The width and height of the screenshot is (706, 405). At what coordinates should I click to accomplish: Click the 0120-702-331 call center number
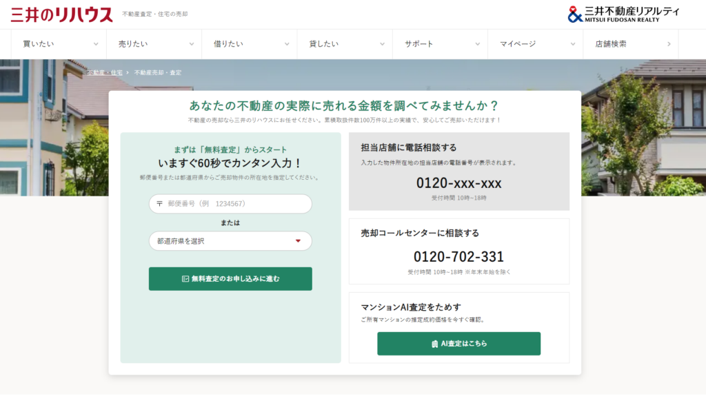[458, 256]
